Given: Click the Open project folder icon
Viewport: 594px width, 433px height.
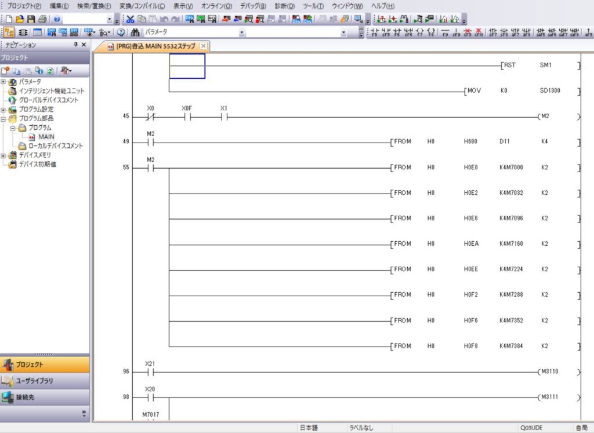Looking at the screenshot, I should 20,19.
